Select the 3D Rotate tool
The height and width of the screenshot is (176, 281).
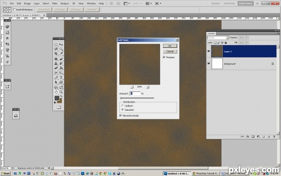point(56,87)
